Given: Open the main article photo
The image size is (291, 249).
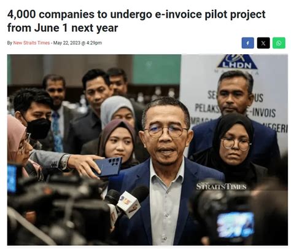Looking at the screenshot, I should (x=147, y=149).
